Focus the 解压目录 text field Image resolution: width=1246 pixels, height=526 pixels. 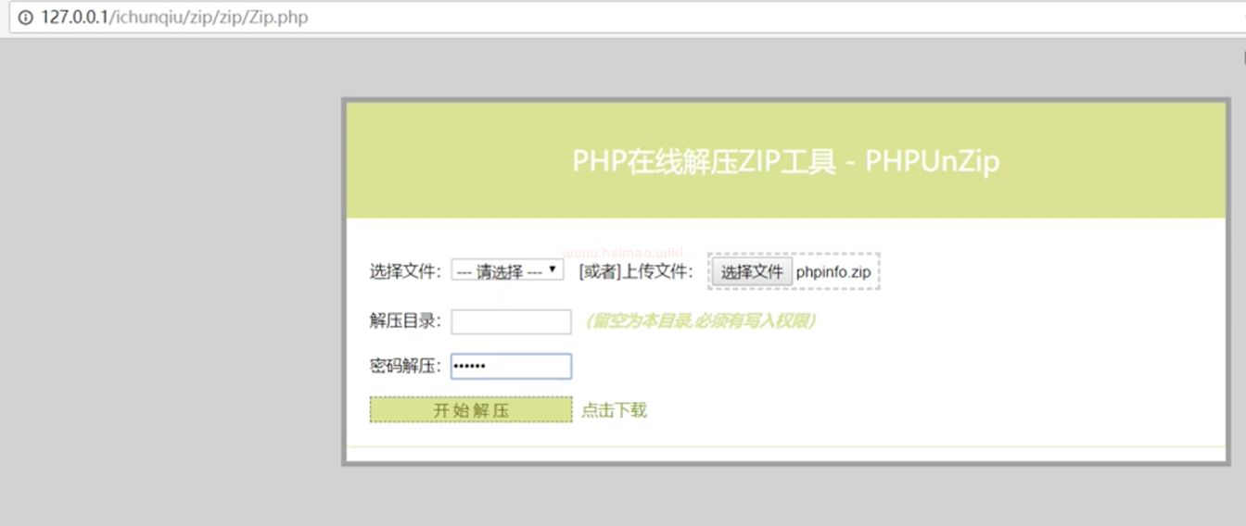(x=511, y=321)
